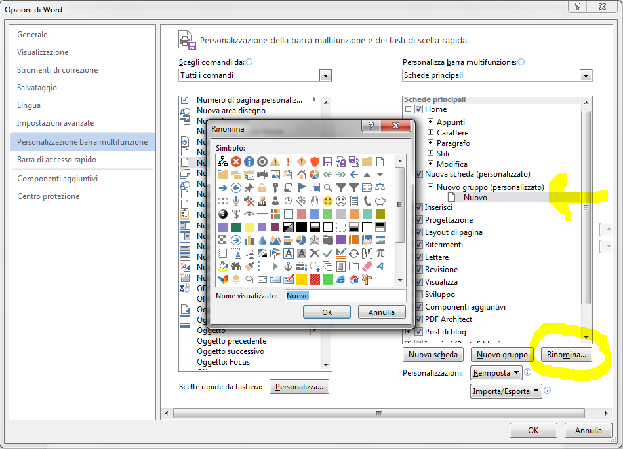Select the black eight ball symbol

[x=223, y=214]
